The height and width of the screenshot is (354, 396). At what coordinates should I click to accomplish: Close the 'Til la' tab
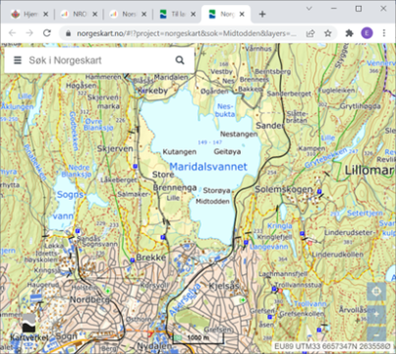coord(194,14)
